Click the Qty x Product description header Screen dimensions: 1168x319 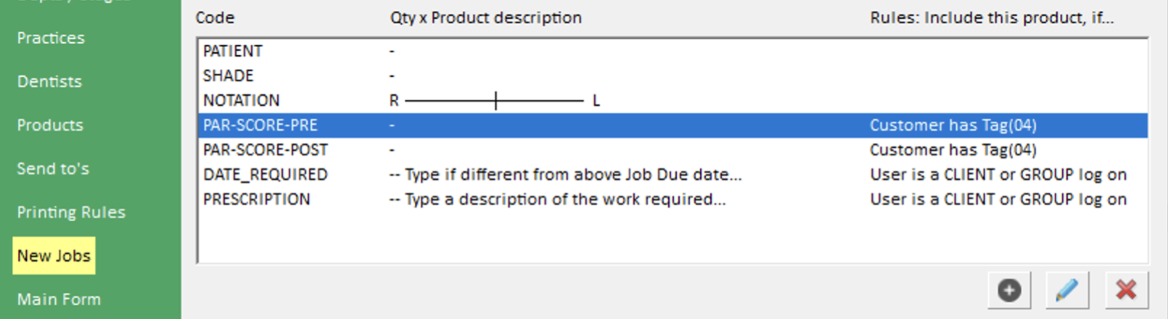pyautogui.click(x=486, y=17)
